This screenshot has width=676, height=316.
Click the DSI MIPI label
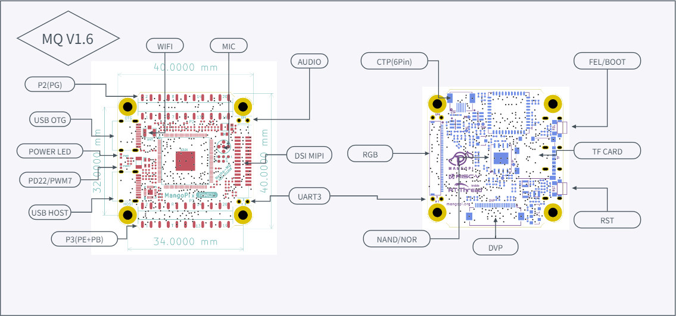(310, 155)
